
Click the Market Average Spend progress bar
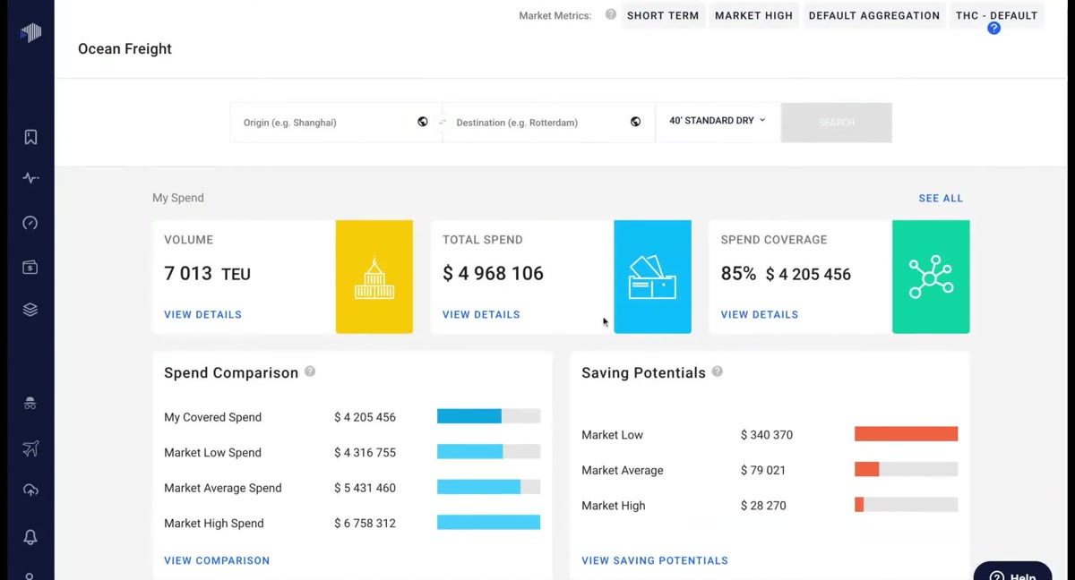[489, 487]
